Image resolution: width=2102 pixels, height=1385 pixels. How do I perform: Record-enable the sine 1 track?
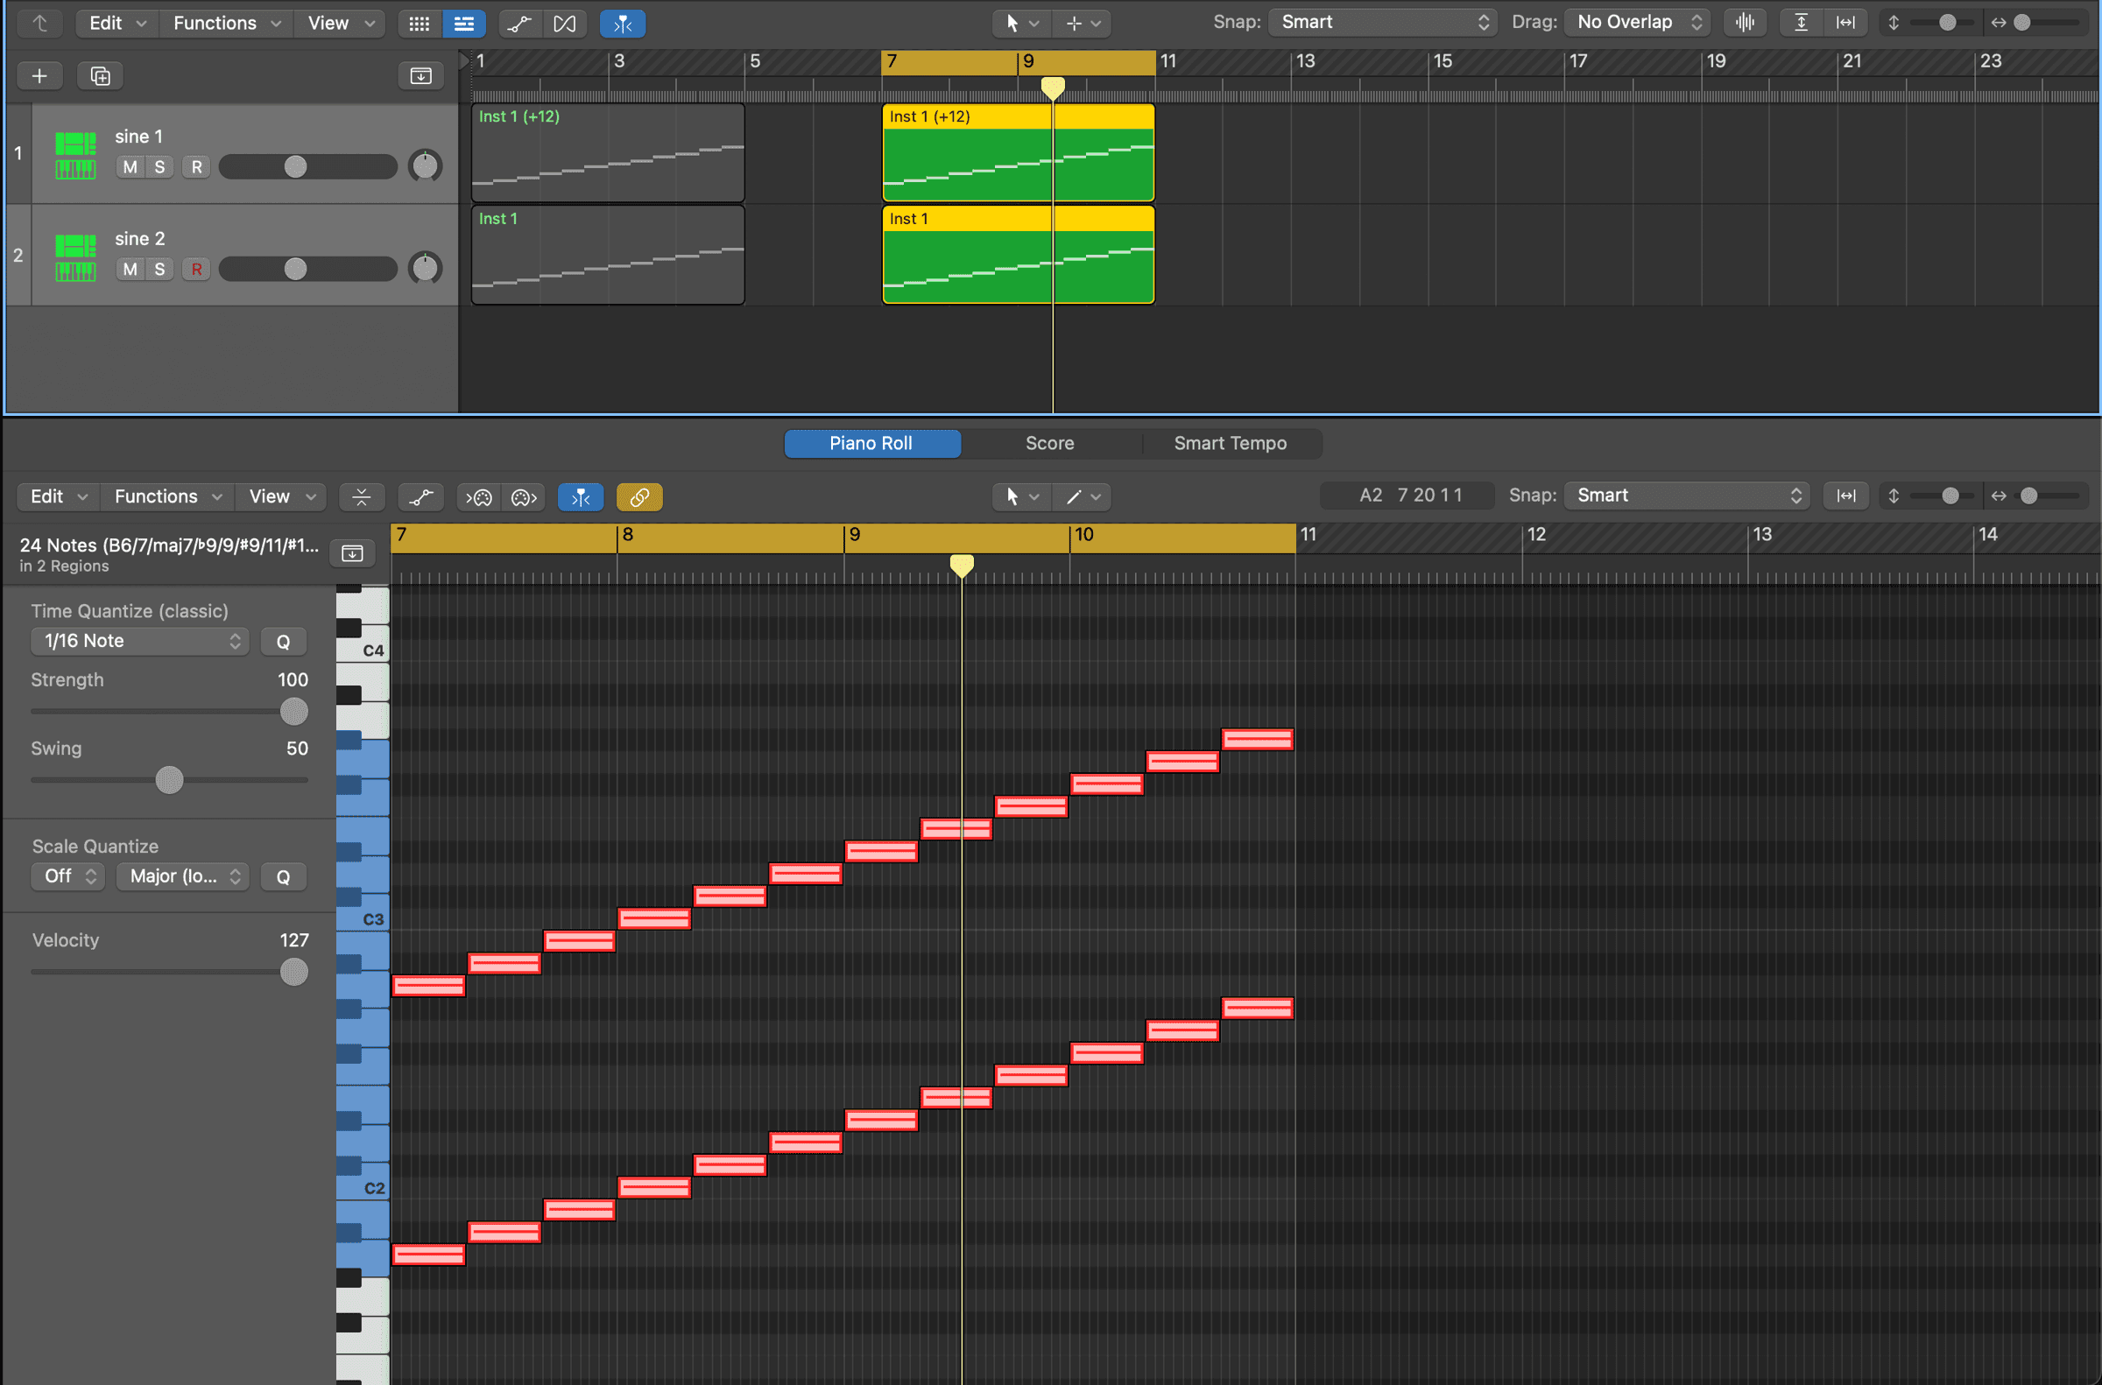197,167
